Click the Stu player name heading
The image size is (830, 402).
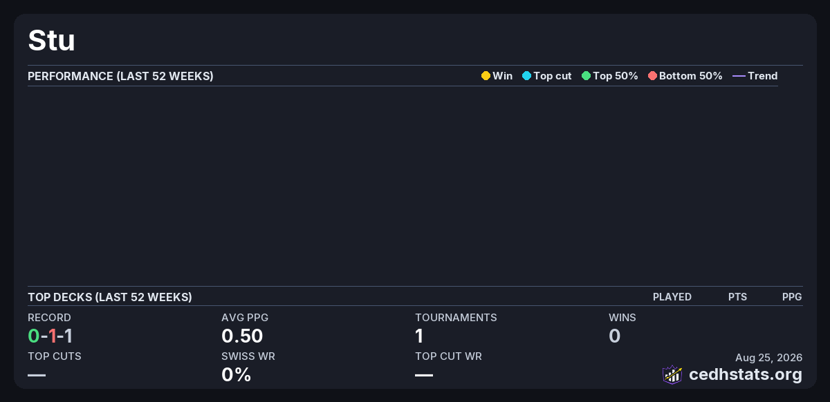[x=51, y=41]
